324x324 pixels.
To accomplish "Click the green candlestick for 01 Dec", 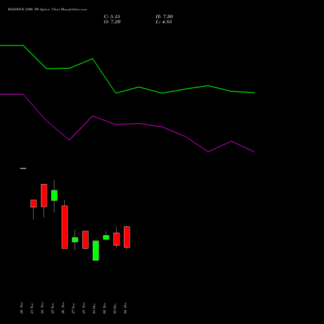I will click(96, 251).
